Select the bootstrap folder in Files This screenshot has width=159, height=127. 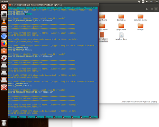(121, 17)
